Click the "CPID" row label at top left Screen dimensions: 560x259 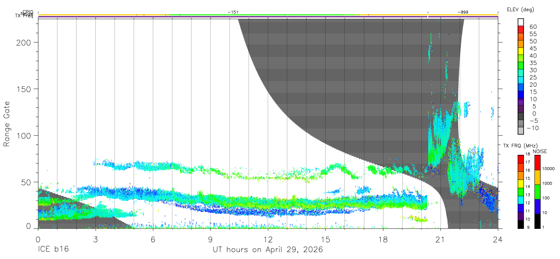point(28,12)
